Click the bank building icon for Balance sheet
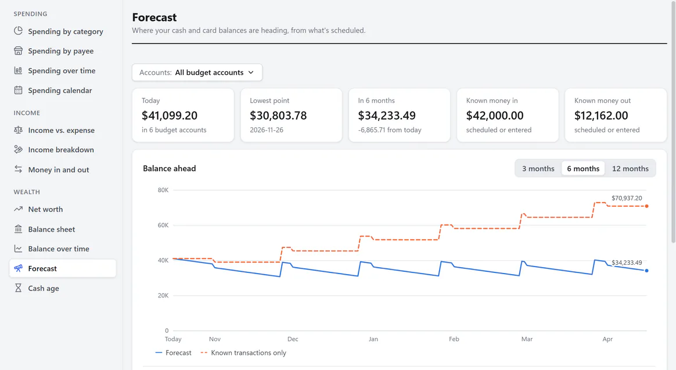The width and height of the screenshot is (676, 370). (18, 229)
